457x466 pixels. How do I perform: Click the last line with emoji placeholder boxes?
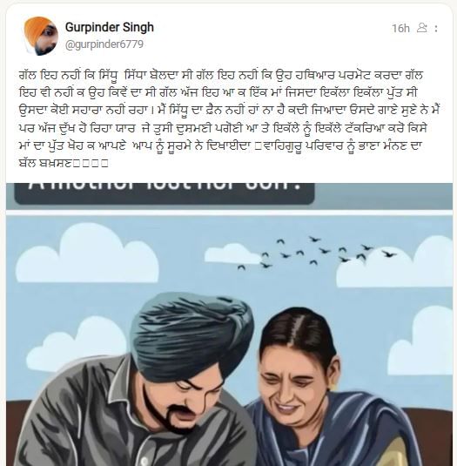(64, 164)
